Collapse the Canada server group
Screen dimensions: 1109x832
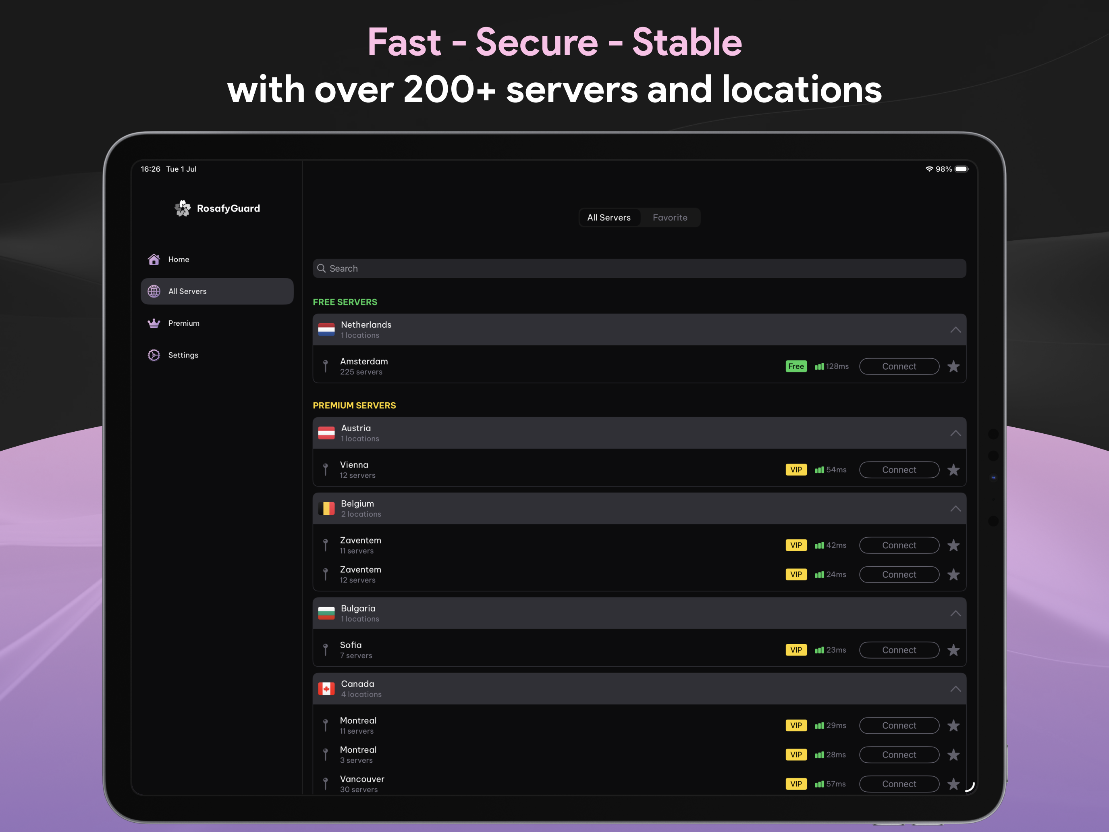click(955, 688)
